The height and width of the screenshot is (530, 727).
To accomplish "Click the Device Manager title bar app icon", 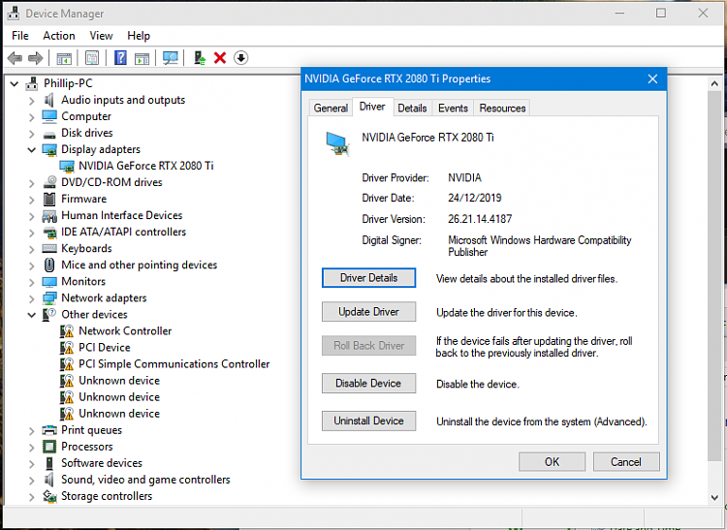I will click(x=14, y=14).
